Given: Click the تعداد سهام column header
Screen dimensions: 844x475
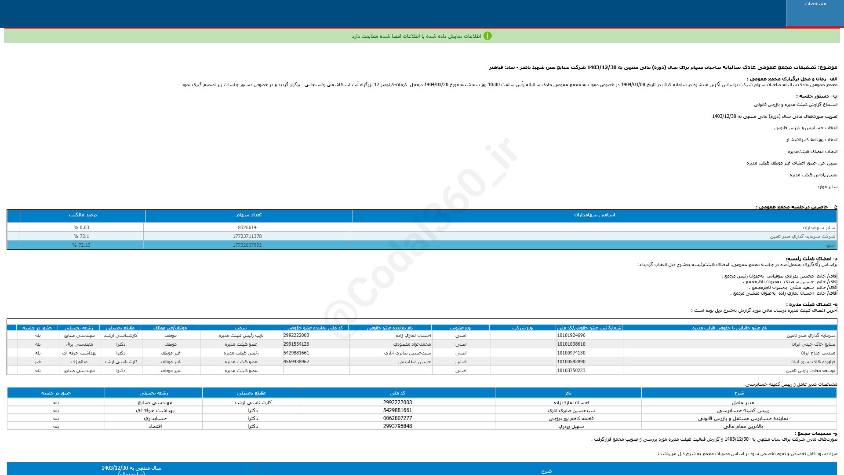Looking at the screenshot, I should pos(249,216).
